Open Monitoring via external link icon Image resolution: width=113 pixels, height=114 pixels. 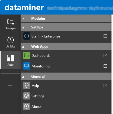[105, 66]
